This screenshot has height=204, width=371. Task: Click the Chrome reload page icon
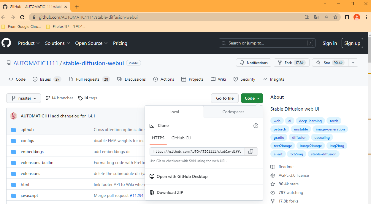coord(22,17)
